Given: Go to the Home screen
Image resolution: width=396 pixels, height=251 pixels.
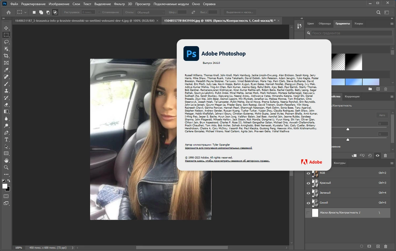Looking at the screenshot, I should point(9,12).
